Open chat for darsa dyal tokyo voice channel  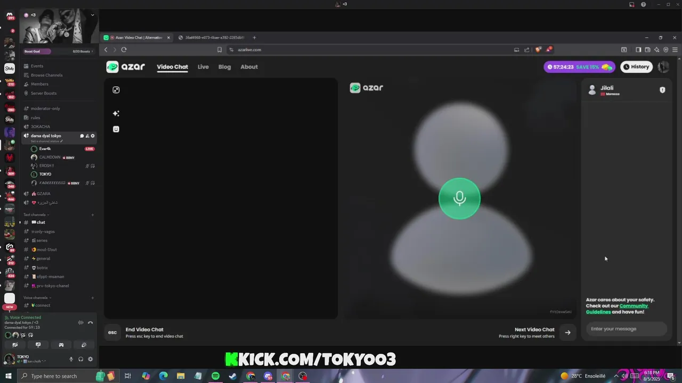[x=82, y=136]
